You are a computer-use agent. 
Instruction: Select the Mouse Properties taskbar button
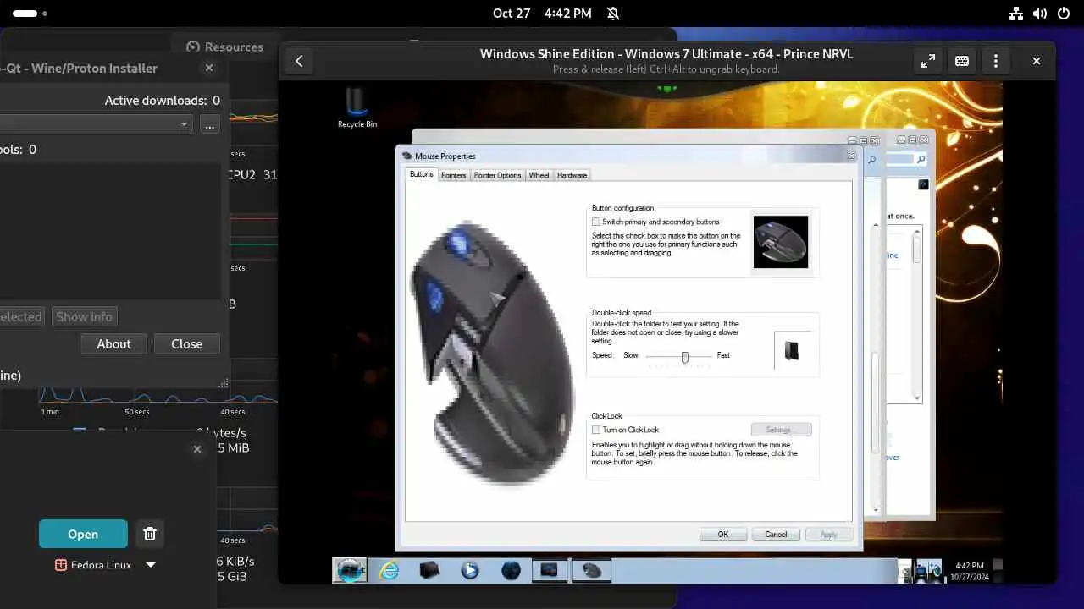(x=590, y=571)
